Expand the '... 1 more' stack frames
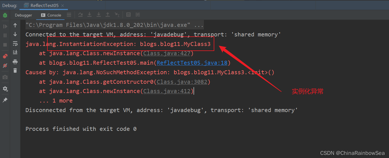This screenshot has width=389, height=158. (56, 101)
